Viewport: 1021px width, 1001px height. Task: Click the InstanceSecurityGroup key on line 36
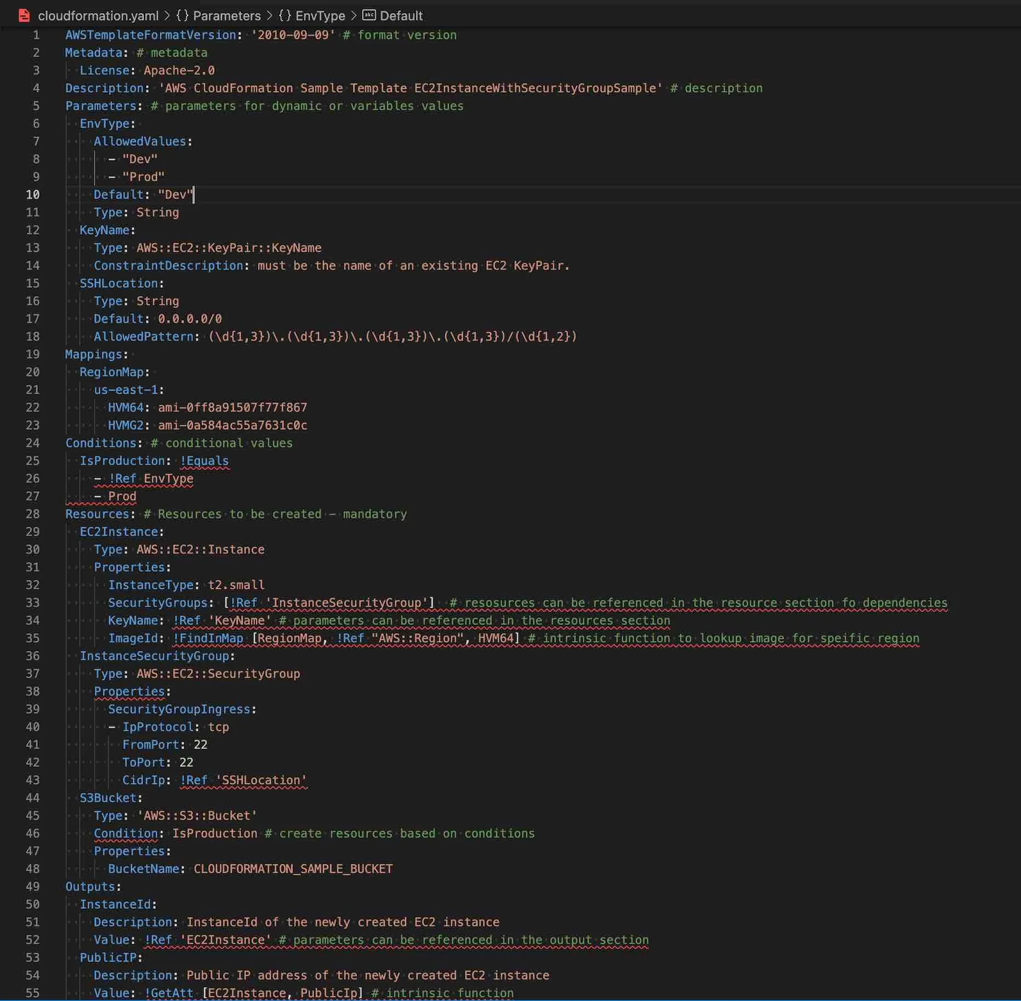click(x=154, y=656)
